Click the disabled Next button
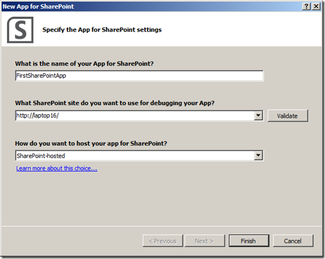The width and height of the screenshot is (325, 259). (205, 241)
